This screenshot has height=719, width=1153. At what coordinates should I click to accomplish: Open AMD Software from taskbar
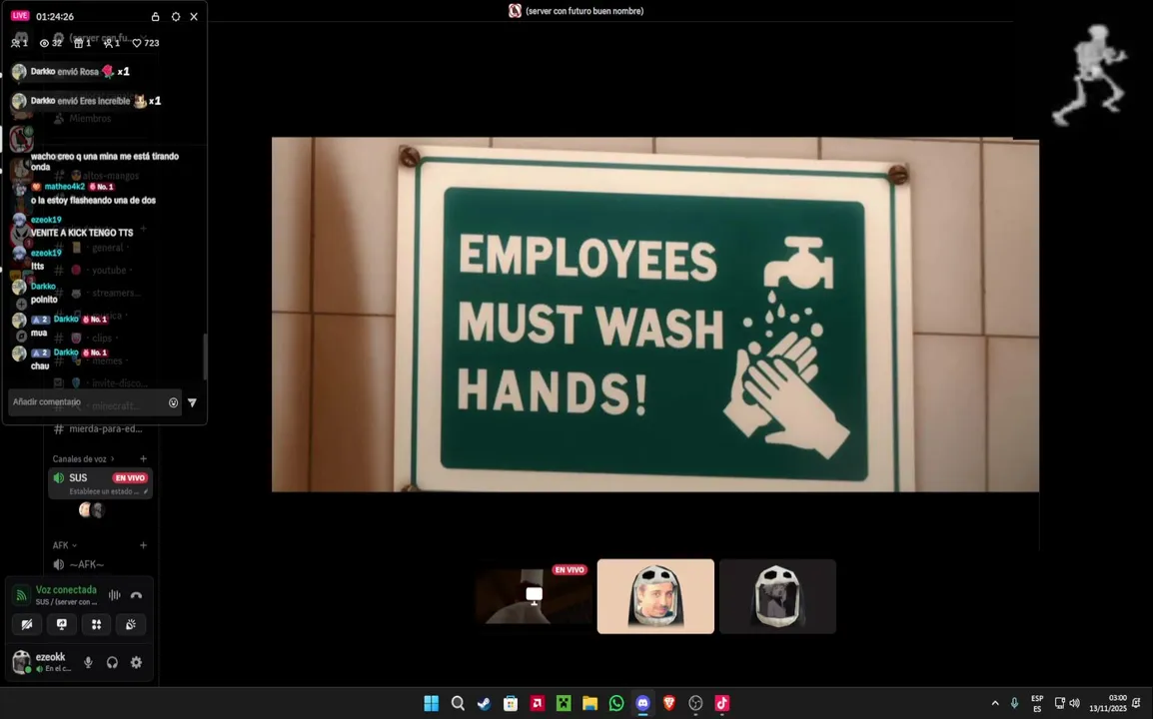[x=537, y=704]
